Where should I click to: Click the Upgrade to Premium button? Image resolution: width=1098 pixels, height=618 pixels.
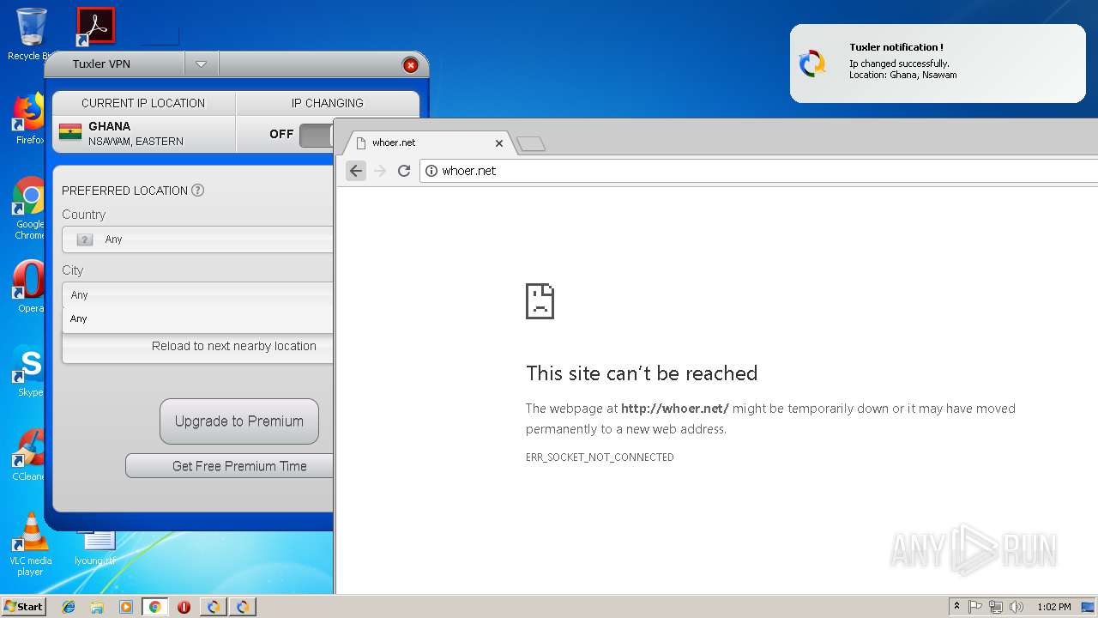238,421
